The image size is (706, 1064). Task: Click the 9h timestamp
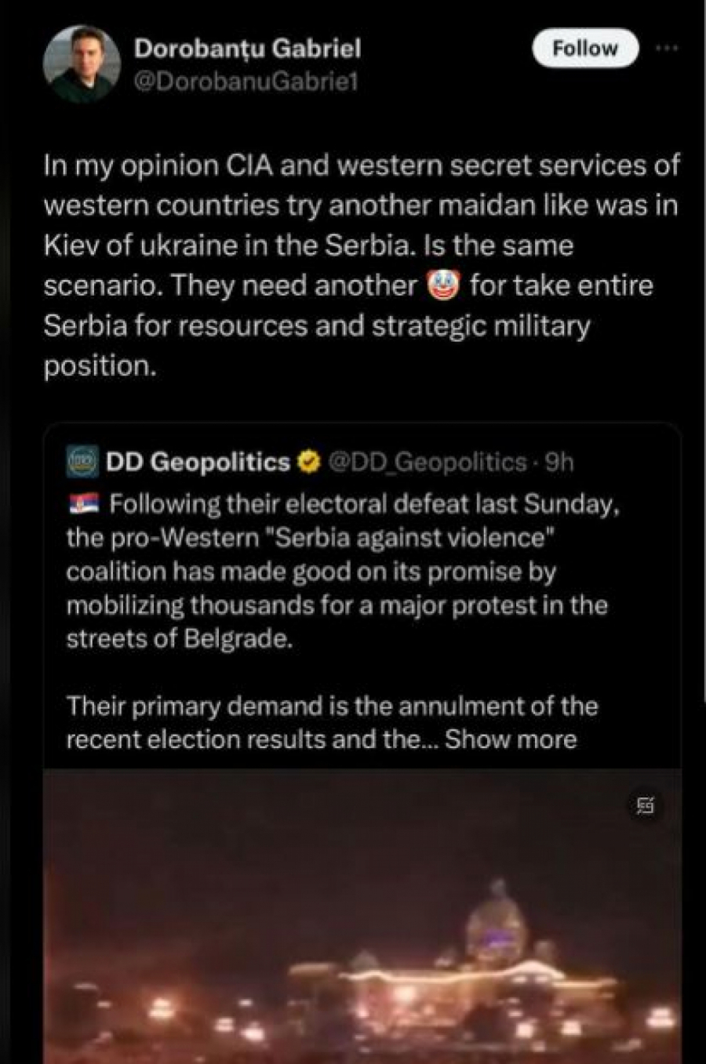click(x=559, y=462)
